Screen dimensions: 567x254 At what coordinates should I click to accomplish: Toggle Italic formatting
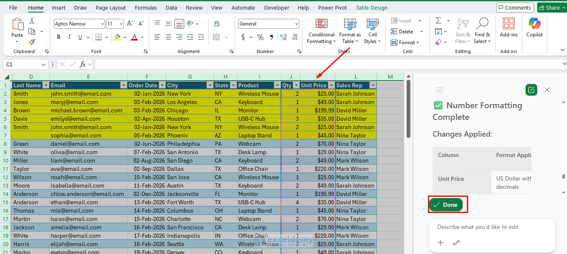pyautogui.click(x=70, y=37)
